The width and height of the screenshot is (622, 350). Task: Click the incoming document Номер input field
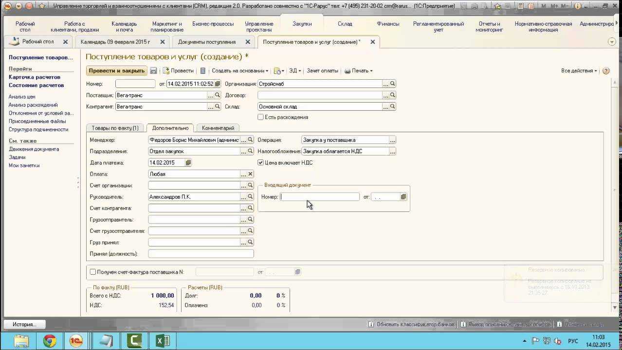(x=320, y=197)
